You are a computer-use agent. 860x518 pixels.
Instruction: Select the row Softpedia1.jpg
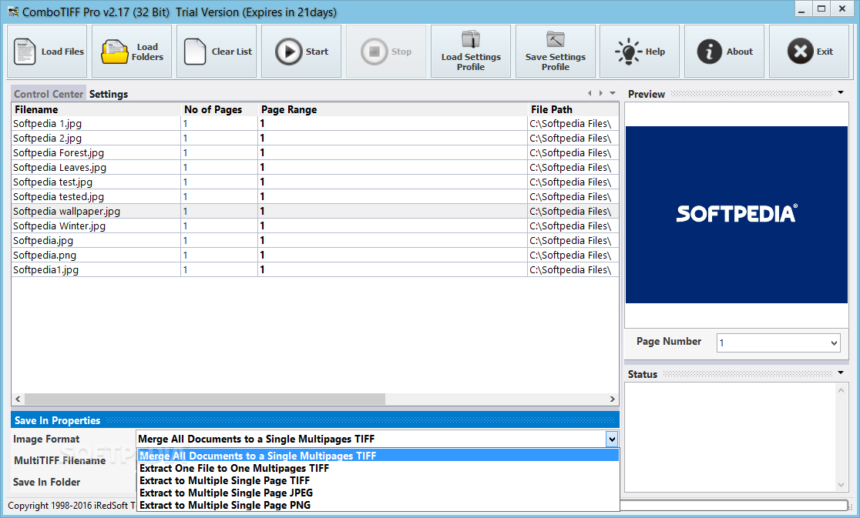[315, 269]
